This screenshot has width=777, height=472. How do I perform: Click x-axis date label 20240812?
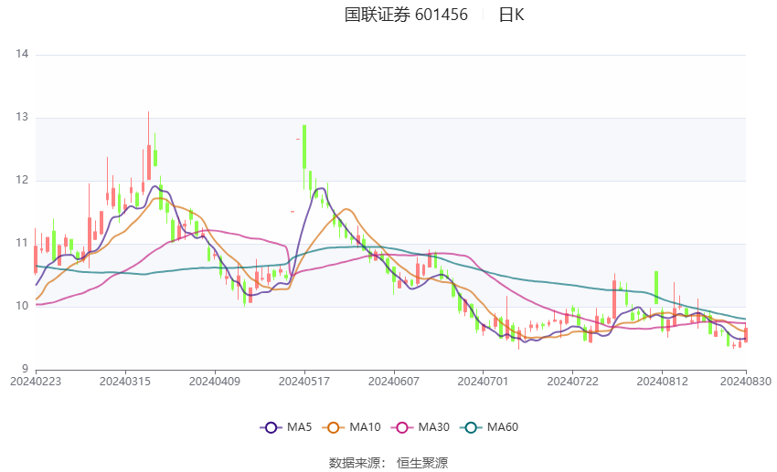point(662,382)
